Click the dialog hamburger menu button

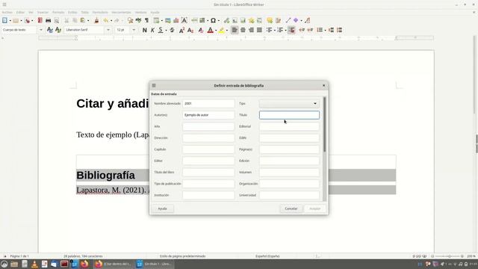click(x=154, y=86)
